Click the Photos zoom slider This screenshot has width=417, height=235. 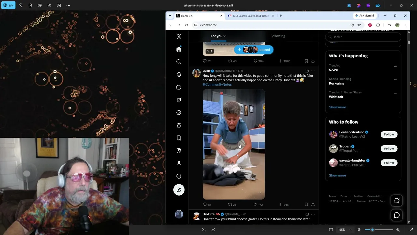point(379,230)
